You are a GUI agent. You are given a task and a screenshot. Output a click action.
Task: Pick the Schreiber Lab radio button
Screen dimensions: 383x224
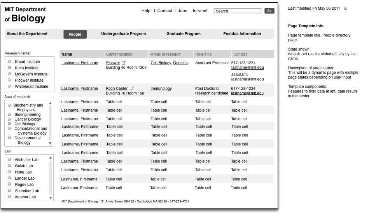(x=9, y=190)
